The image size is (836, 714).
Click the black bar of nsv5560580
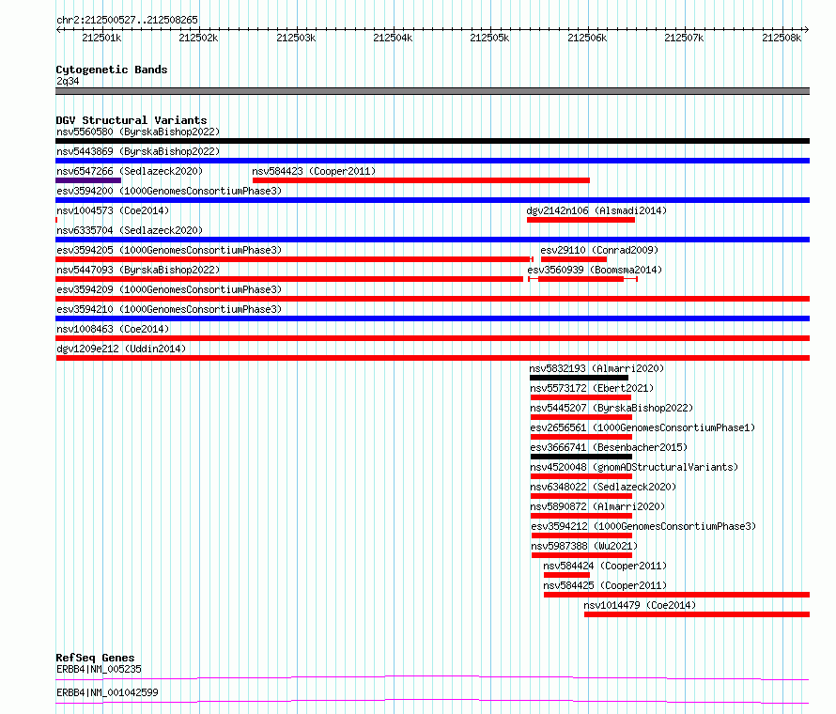(432, 141)
